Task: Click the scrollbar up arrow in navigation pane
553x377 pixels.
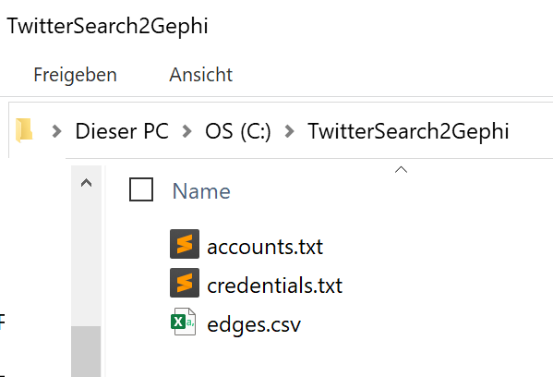Action: (86, 183)
